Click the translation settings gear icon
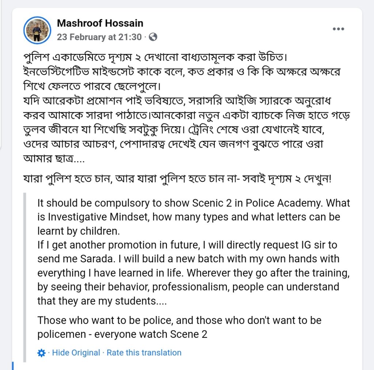The height and width of the screenshot is (370, 374). tap(42, 353)
